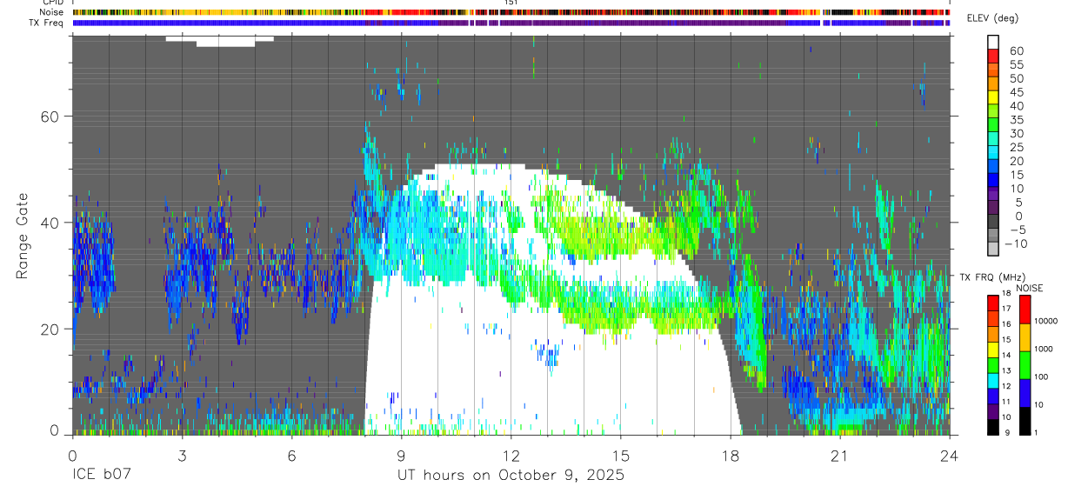Screen dimensions: 1068x493
Task: Select cyan 20–25 segment in ELEV colorbar
Action: [x=992, y=151]
